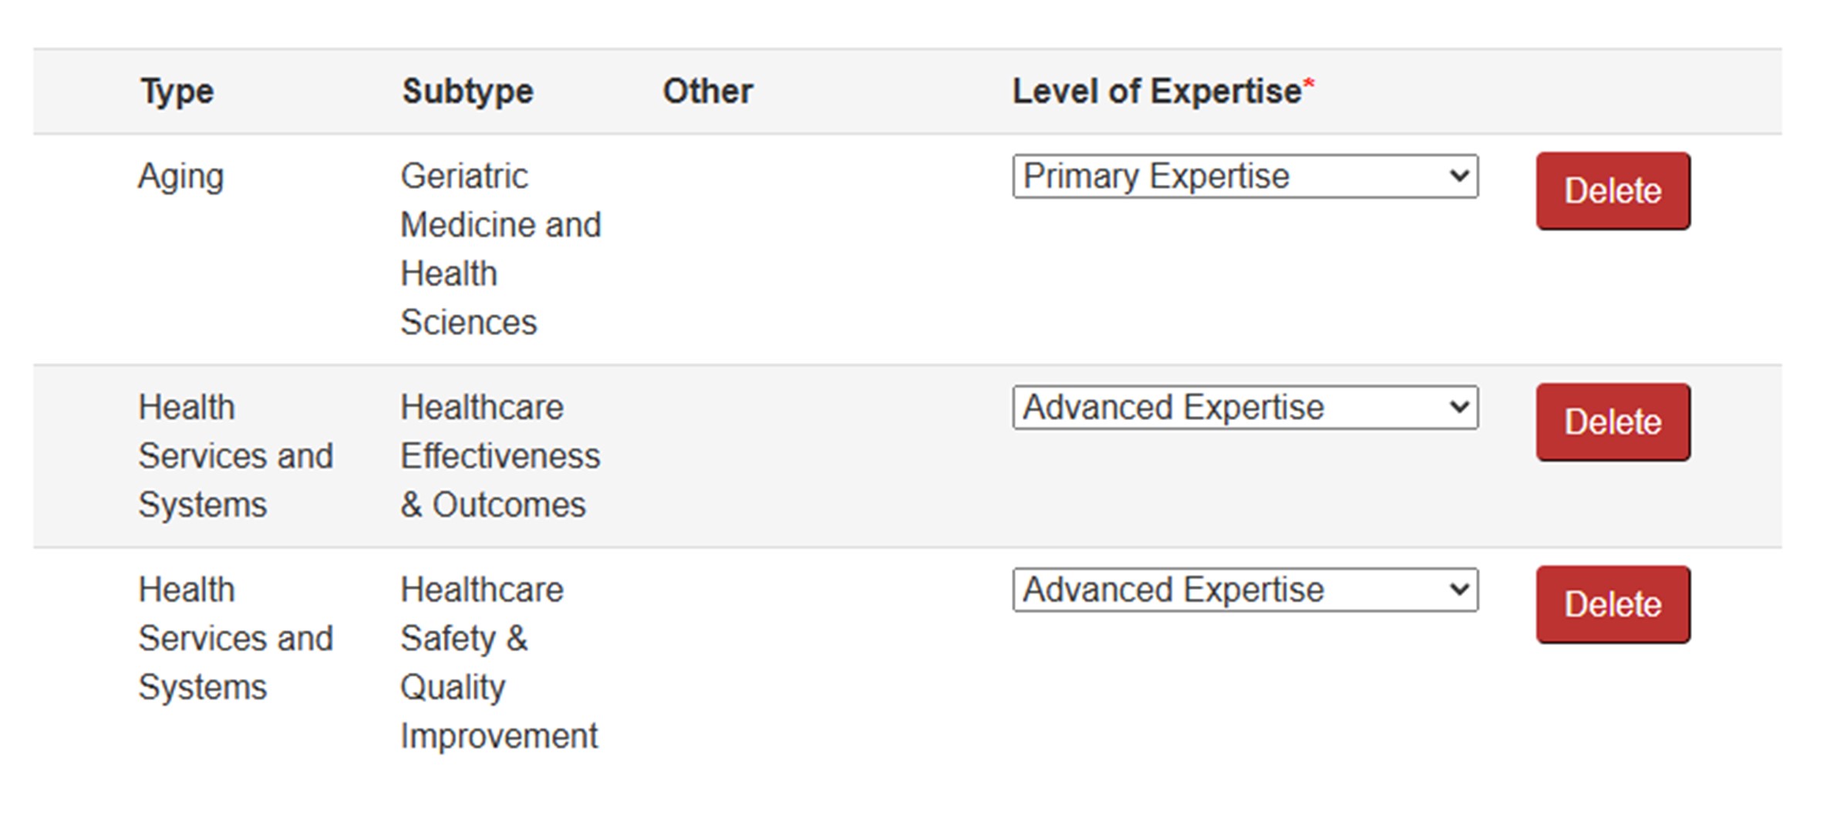Select the Aging type cell

click(180, 176)
